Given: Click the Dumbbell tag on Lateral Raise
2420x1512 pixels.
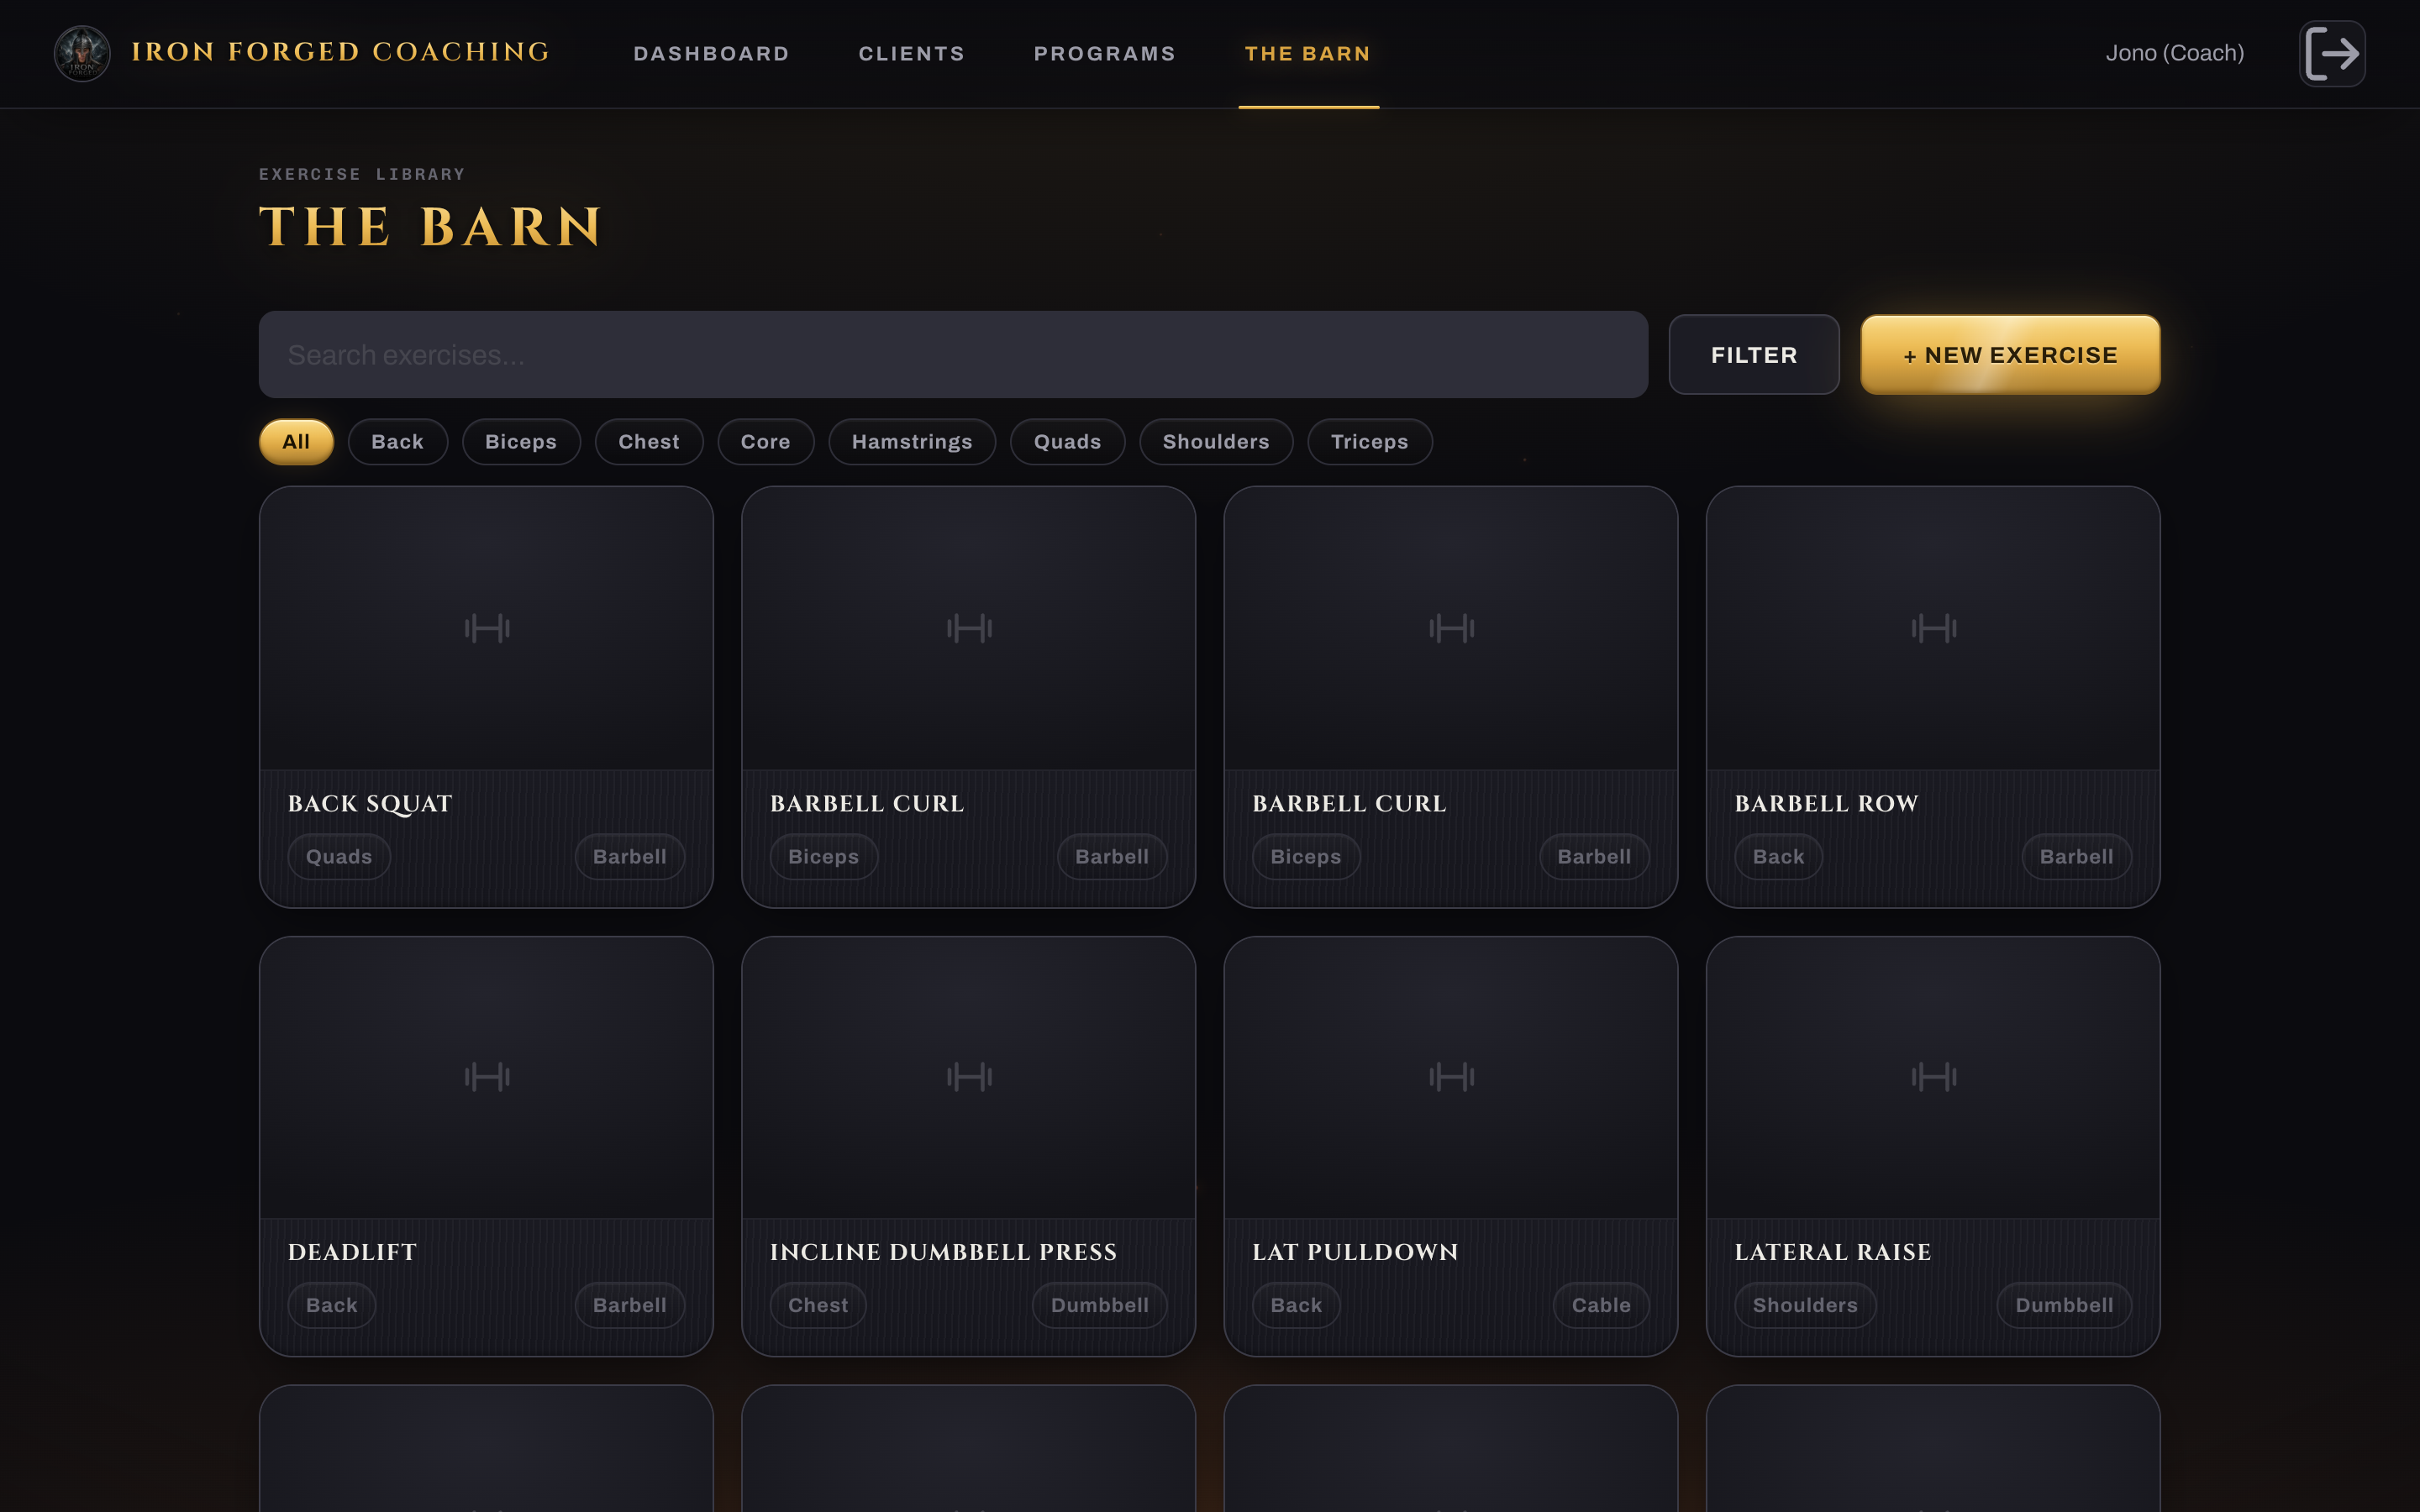Looking at the screenshot, I should point(2064,1305).
